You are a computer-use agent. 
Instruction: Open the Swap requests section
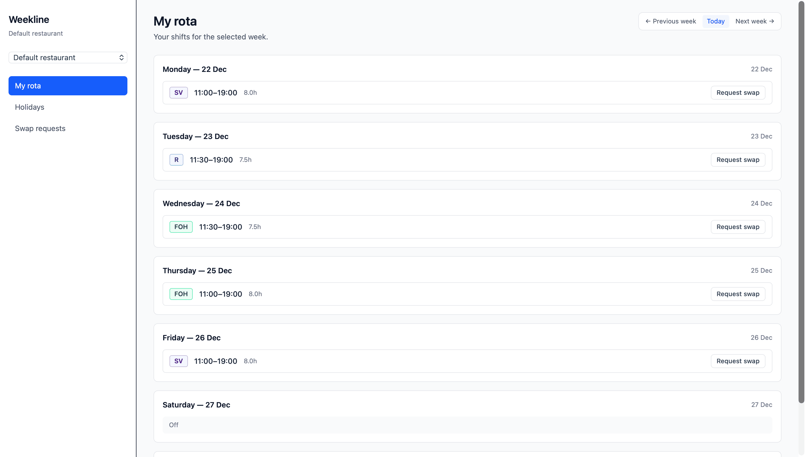(40, 128)
